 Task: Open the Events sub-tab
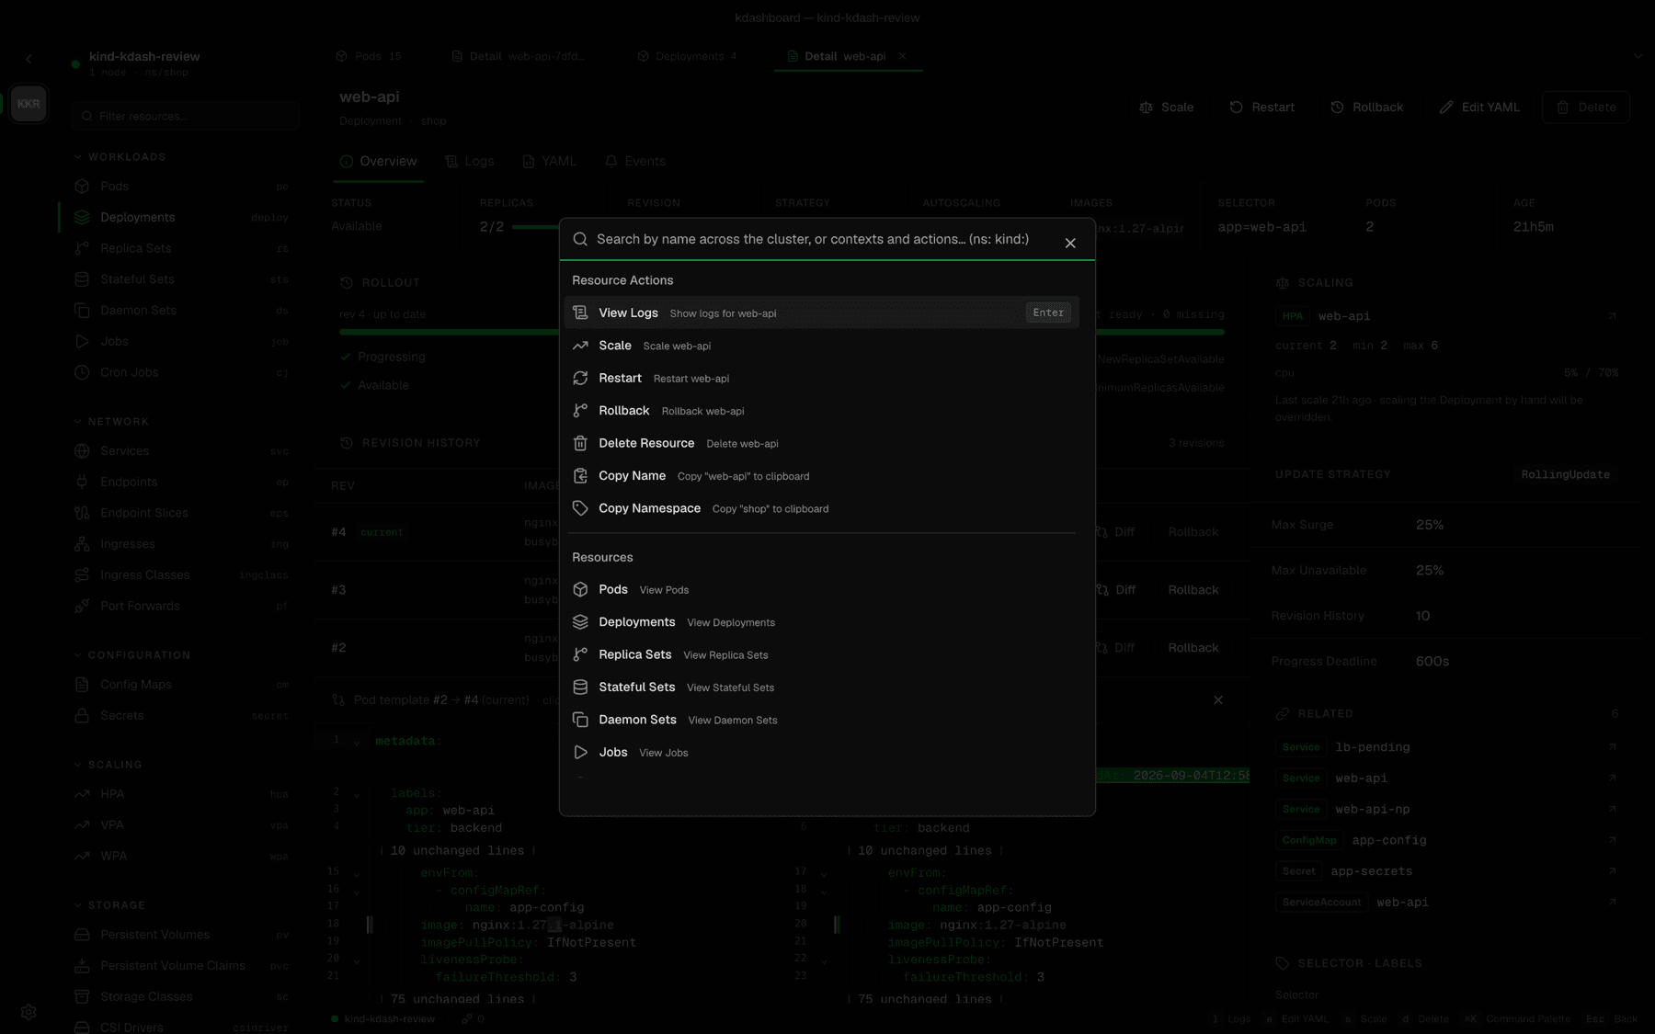(635, 161)
